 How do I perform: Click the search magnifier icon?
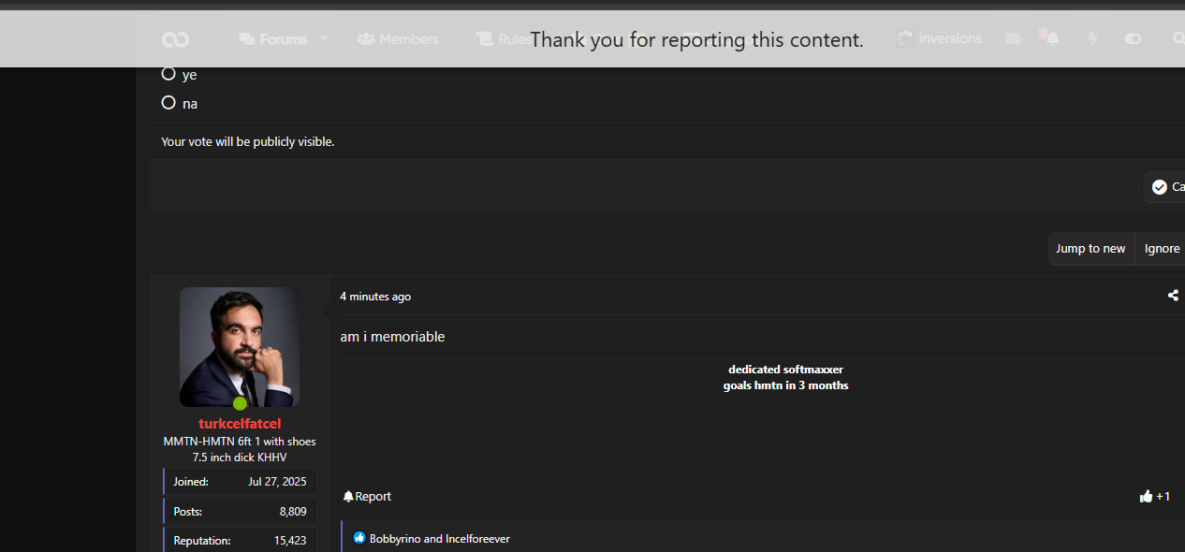(x=1178, y=39)
